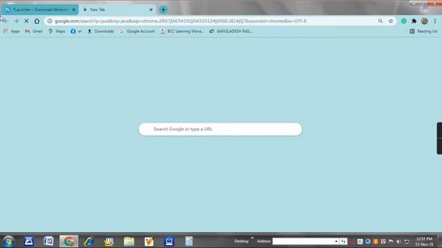The height and width of the screenshot is (248, 442).
Task: Open a new browser tab with plus button
Action: [163, 10]
